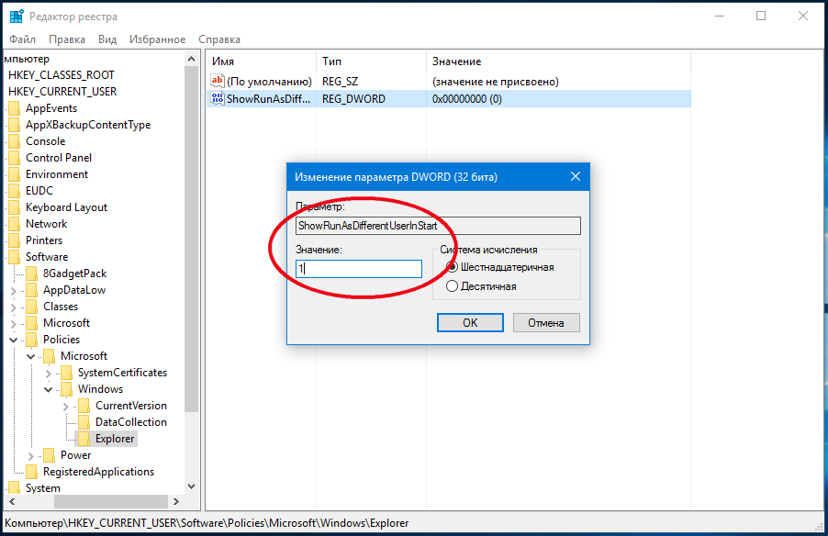Click the Control Panel folder icon

point(14,158)
